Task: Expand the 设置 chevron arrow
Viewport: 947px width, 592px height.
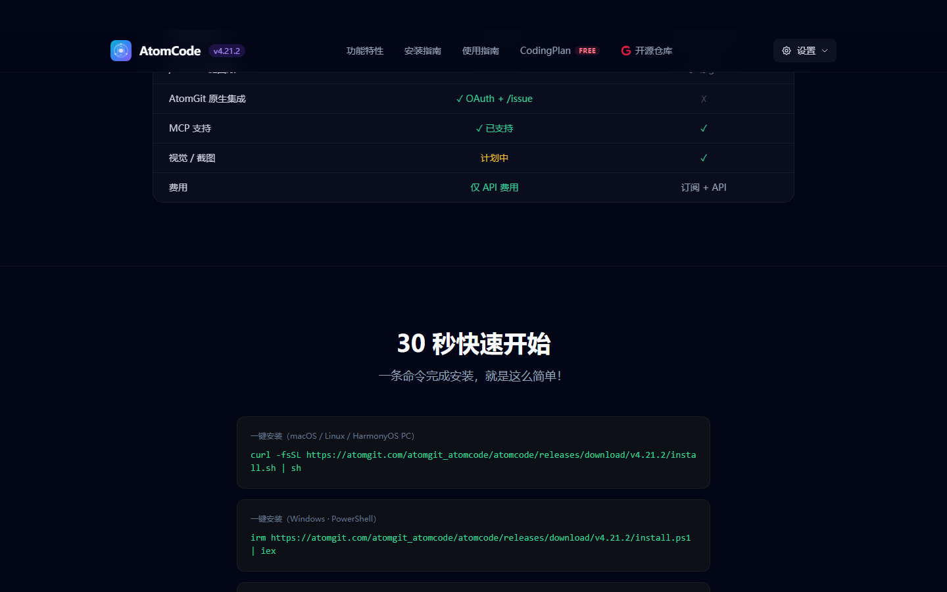Action: click(x=825, y=51)
